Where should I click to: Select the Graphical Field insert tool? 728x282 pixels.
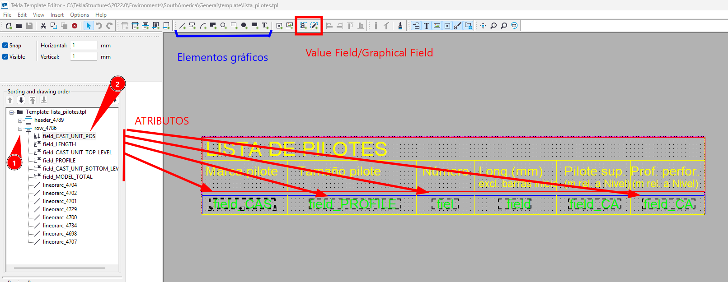tap(314, 26)
